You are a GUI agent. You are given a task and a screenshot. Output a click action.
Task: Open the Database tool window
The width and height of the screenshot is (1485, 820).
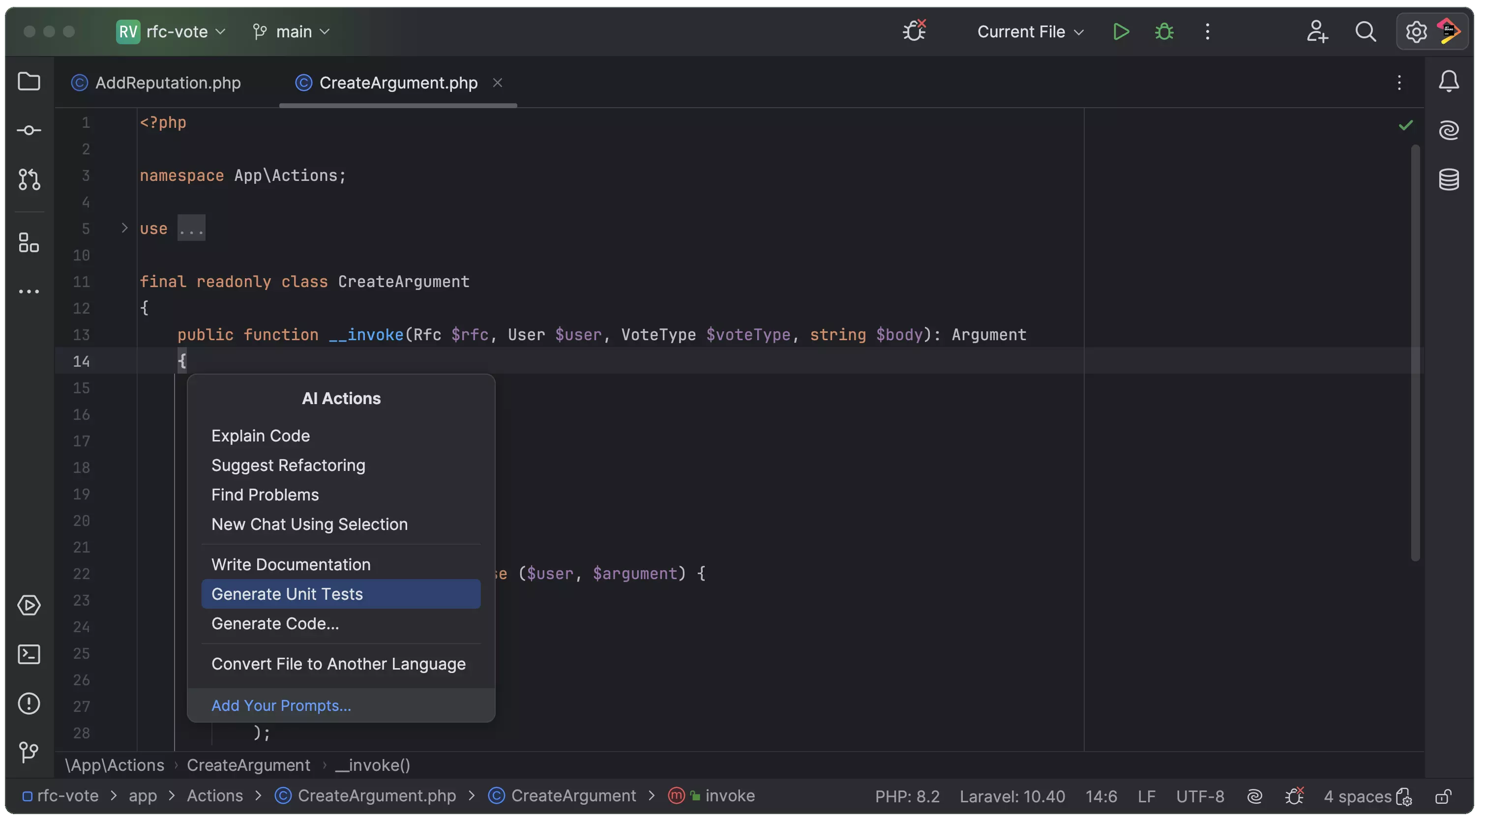click(x=1449, y=179)
